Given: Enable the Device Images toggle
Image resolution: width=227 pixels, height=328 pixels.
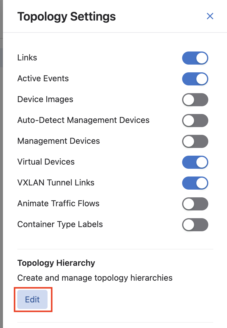Looking at the screenshot, I should (x=195, y=100).
